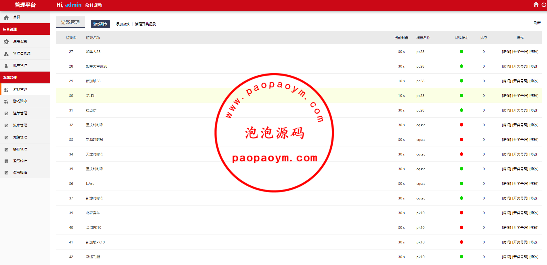
Task: Click the home icon in top-right header
Action: point(536,4)
